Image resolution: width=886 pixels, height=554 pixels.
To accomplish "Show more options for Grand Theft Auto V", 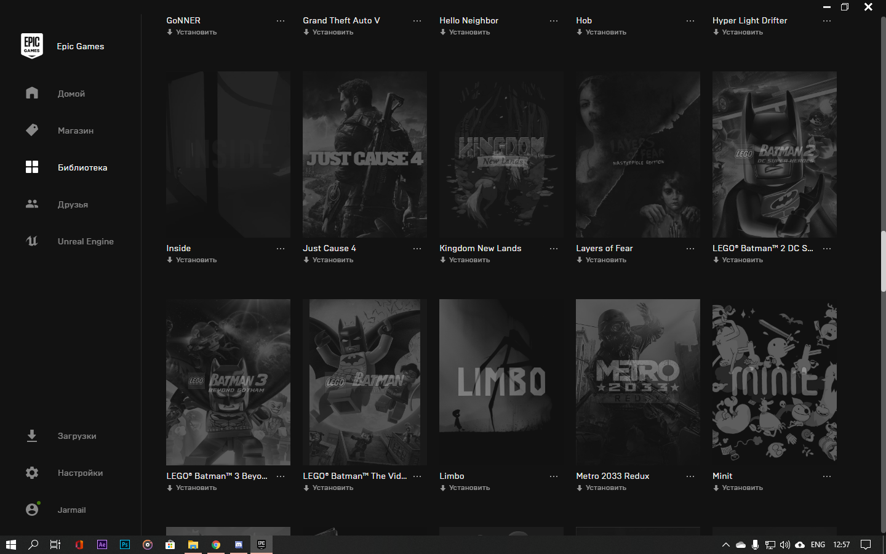I will (x=417, y=21).
